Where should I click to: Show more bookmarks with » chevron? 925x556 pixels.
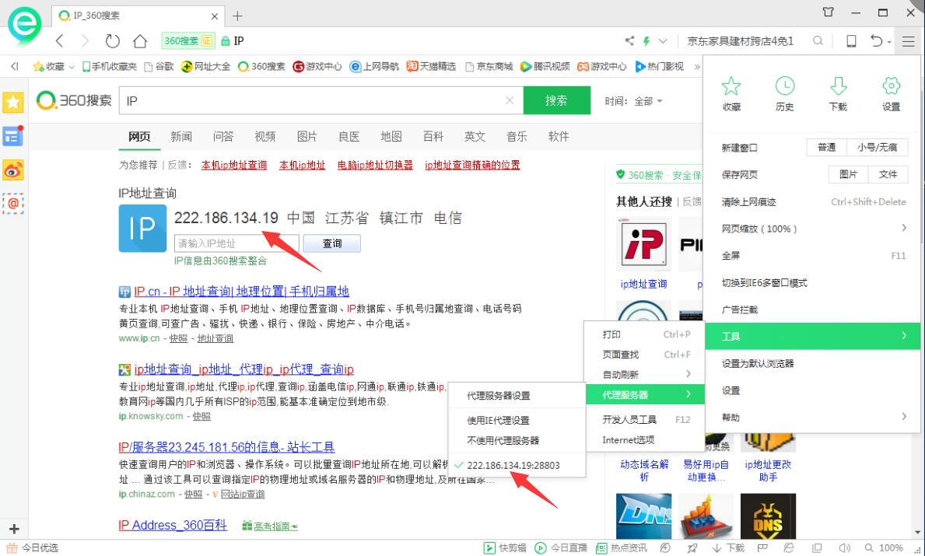tap(697, 67)
